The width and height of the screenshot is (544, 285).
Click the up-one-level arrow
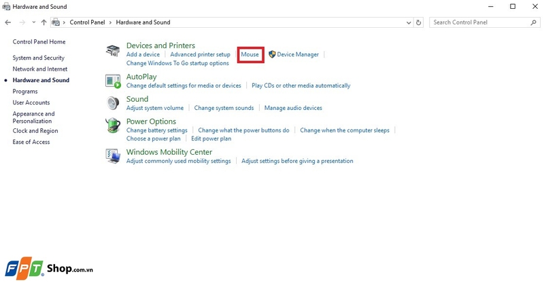44,22
